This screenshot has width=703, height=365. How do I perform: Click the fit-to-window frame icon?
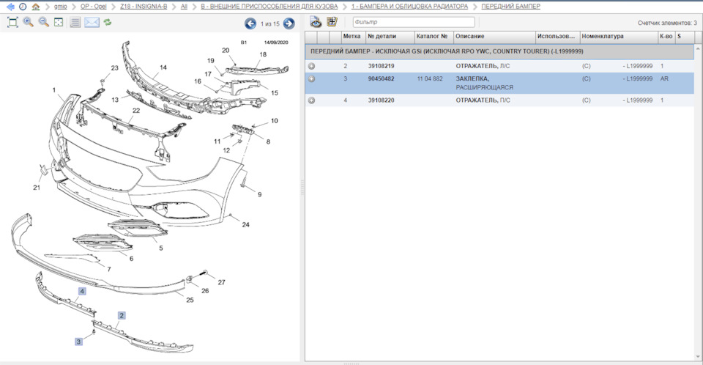59,23
